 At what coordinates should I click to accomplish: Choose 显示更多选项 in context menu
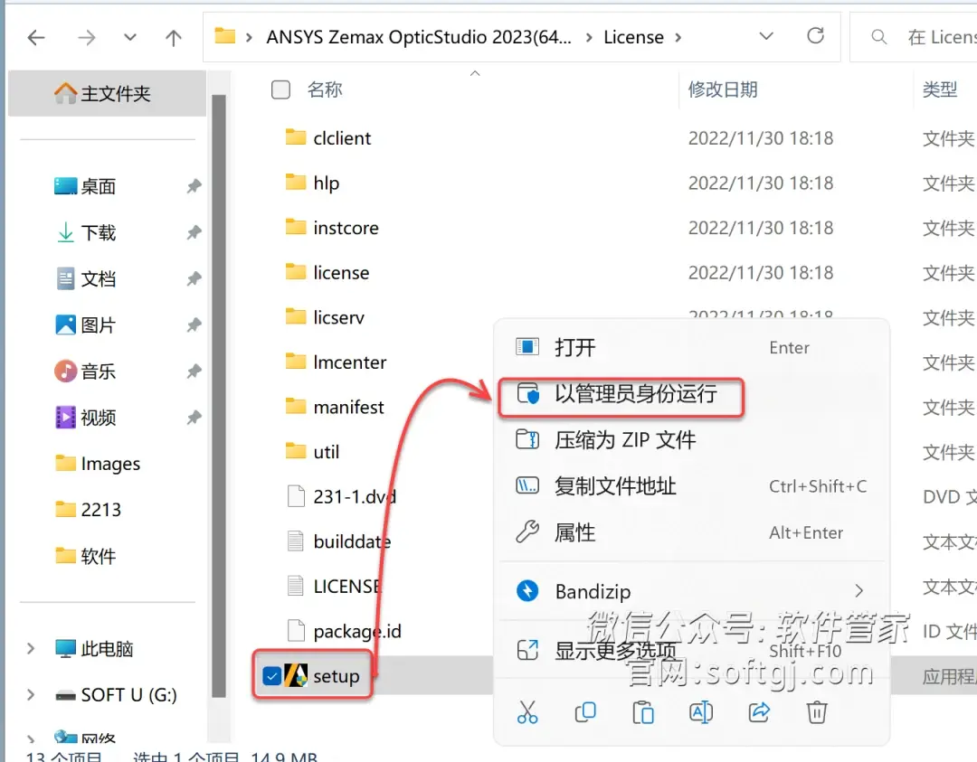point(692,651)
